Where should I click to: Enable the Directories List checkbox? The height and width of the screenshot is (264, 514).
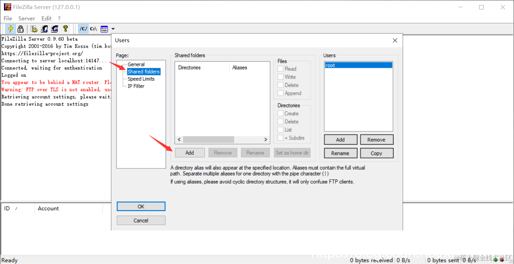tap(280, 130)
